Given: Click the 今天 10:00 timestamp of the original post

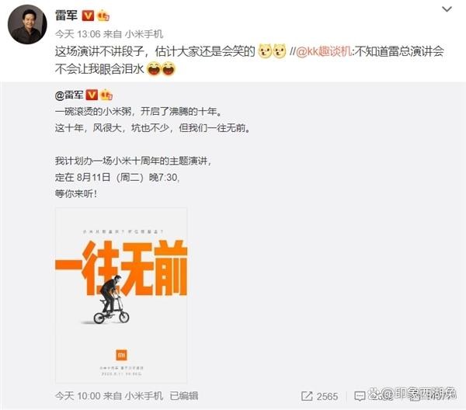Looking at the screenshot, I should point(78,396).
